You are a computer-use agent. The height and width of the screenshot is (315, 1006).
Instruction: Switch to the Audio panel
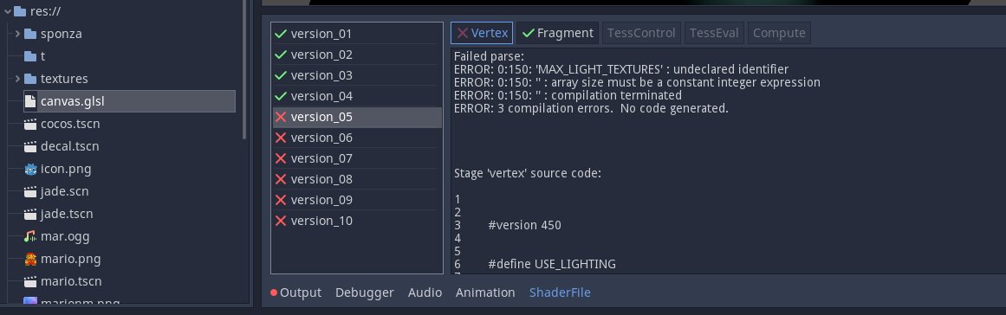tap(425, 292)
